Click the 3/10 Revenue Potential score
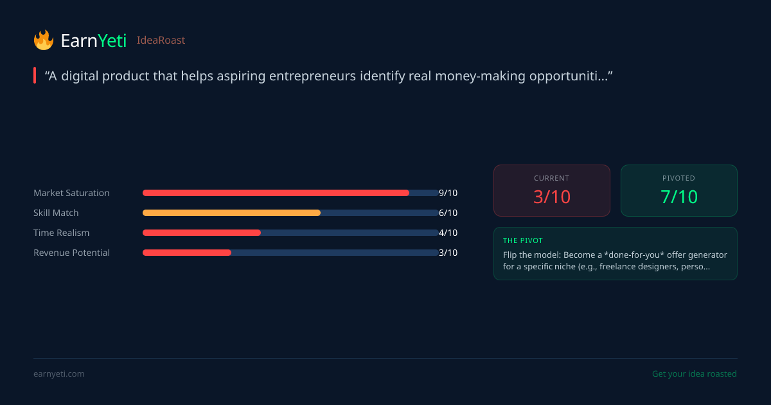This screenshot has width=771, height=405. [448, 253]
